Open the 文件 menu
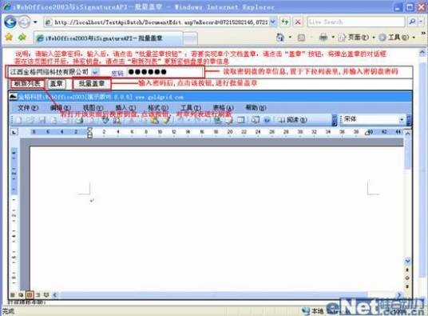This screenshot has height=316, width=428. click(x=28, y=108)
